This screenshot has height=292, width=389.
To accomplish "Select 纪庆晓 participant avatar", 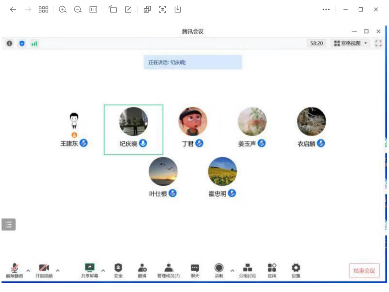I will pos(133,122).
